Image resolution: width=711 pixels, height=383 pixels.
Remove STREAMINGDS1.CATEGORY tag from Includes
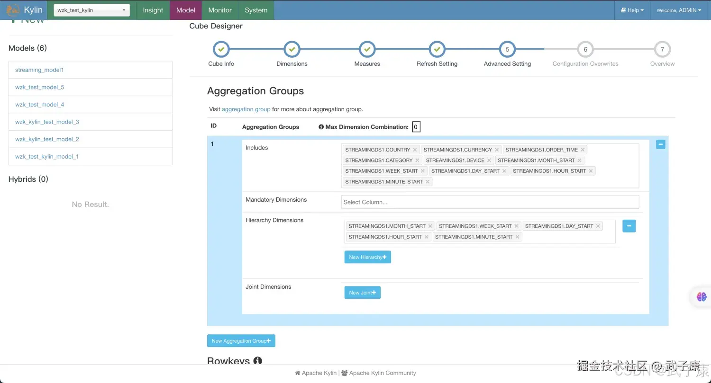click(x=417, y=160)
